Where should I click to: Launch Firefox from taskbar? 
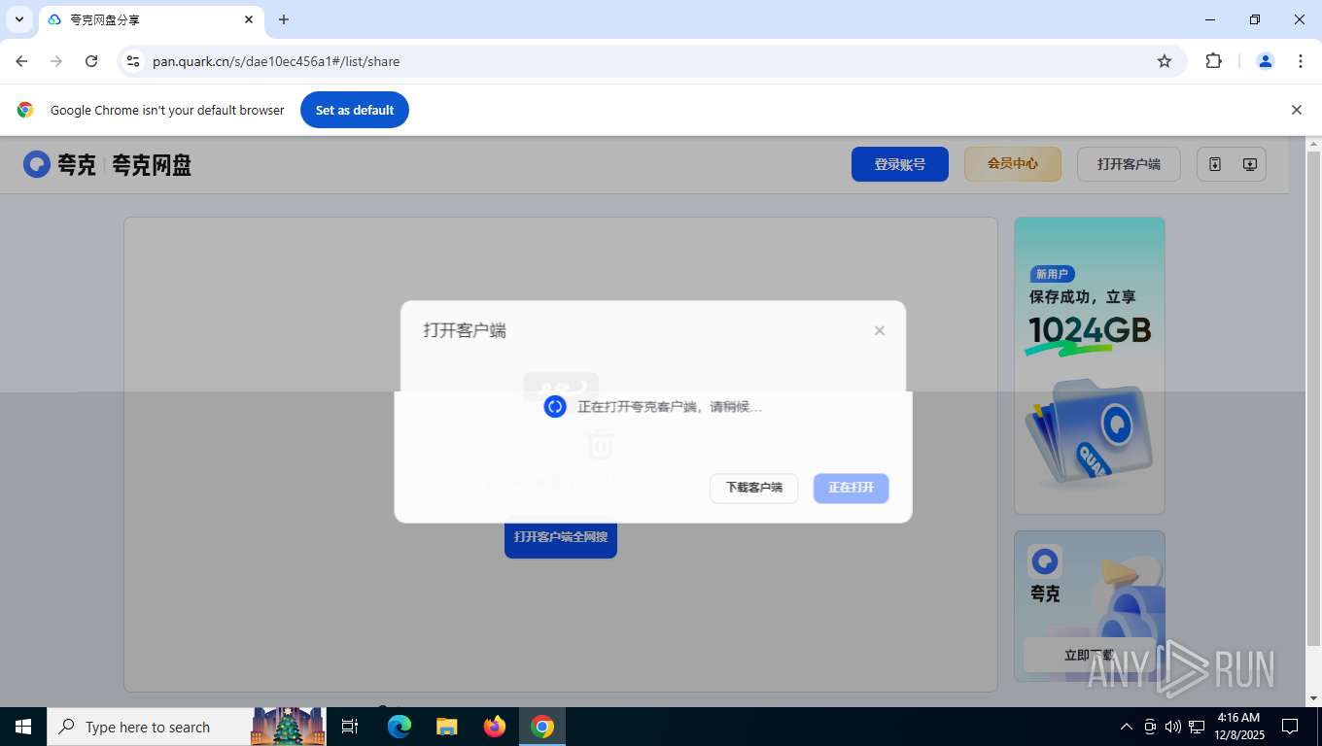coord(495,727)
